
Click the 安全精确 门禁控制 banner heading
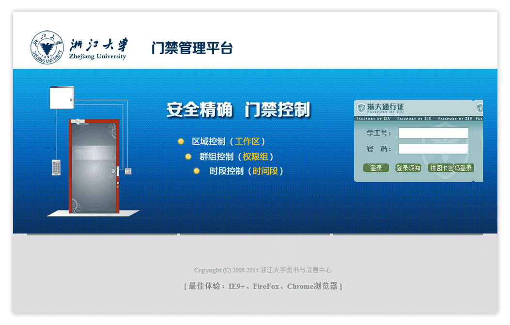(238, 109)
